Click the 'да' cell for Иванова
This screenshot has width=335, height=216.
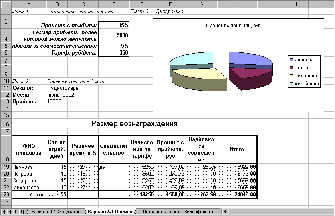click(x=114, y=167)
